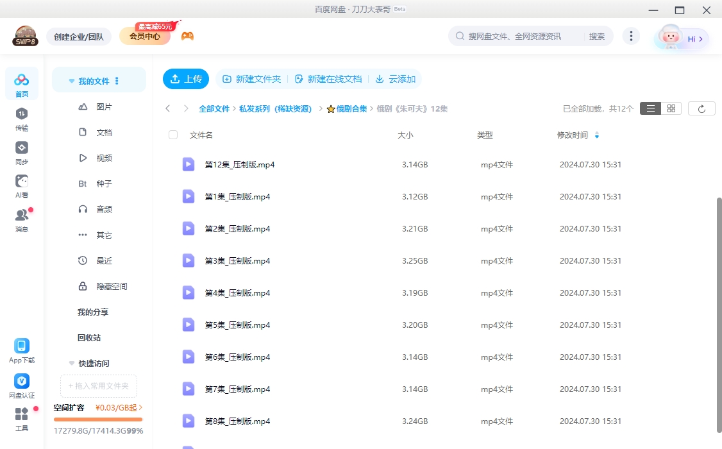Open the three-dot more options menu
Viewport: 722px width, 449px height.
[631, 36]
